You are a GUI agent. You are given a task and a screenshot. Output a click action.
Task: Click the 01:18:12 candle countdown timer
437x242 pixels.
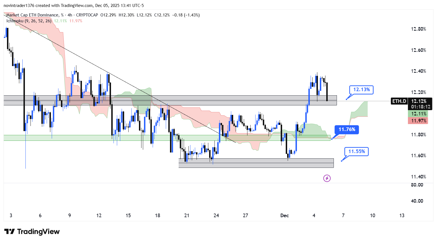click(x=420, y=107)
